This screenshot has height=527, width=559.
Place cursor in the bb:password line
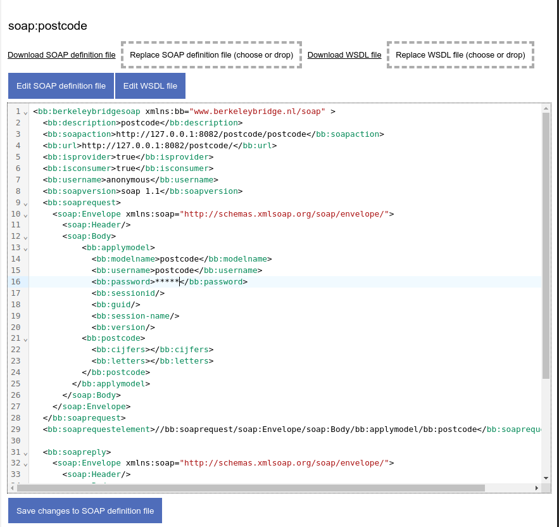coord(317,282)
